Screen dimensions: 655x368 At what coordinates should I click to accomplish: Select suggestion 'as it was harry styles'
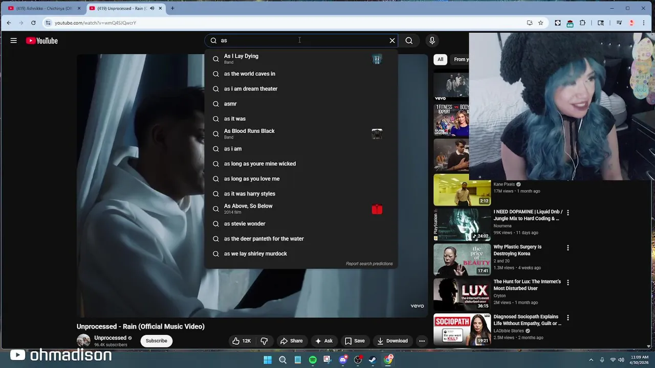pyautogui.click(x=301, y=194)
